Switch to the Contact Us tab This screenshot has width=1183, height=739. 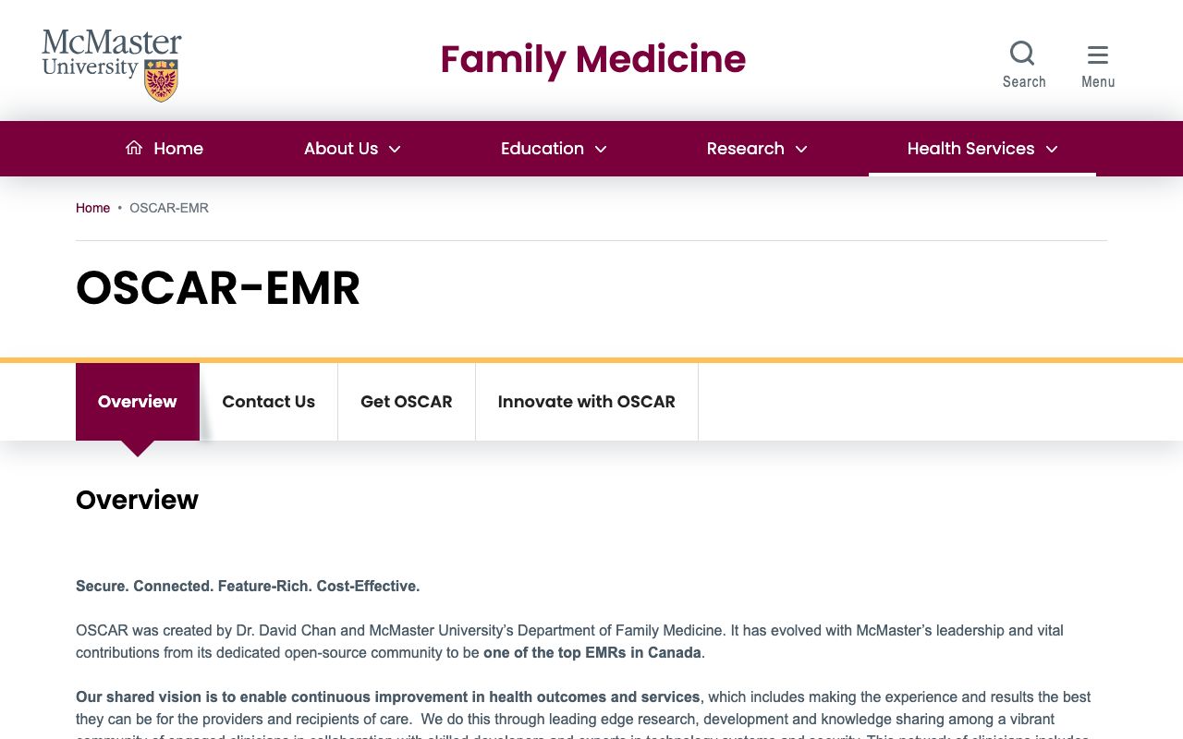[x=268, y=402]
